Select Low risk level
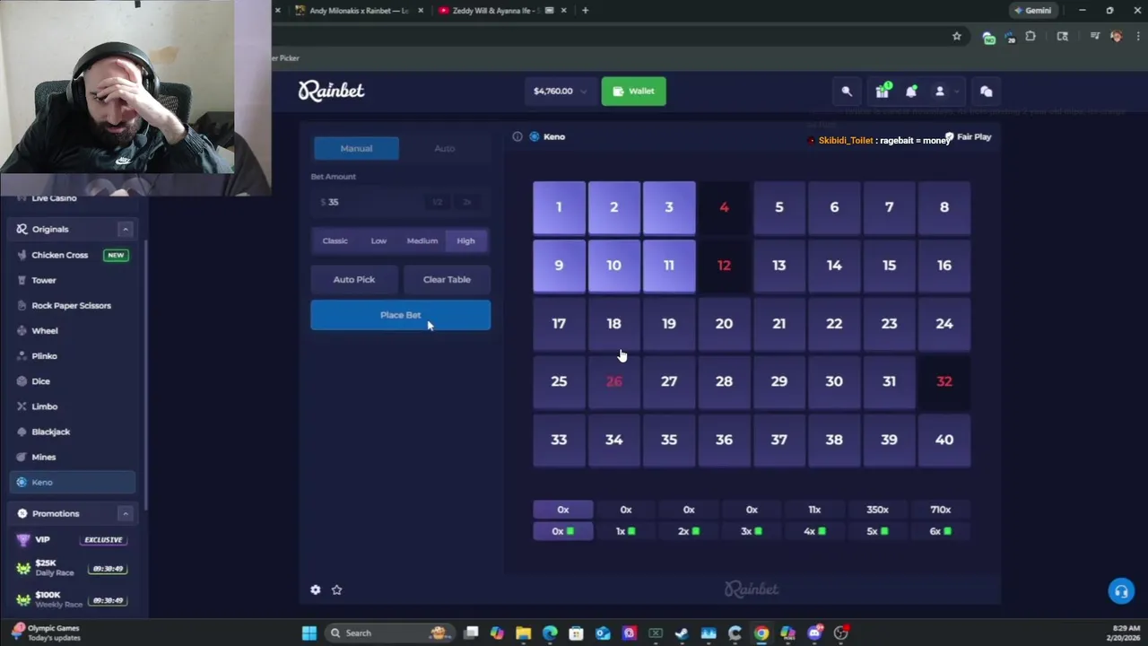The height and width of the screenshot is (646, 1148). 378,240
